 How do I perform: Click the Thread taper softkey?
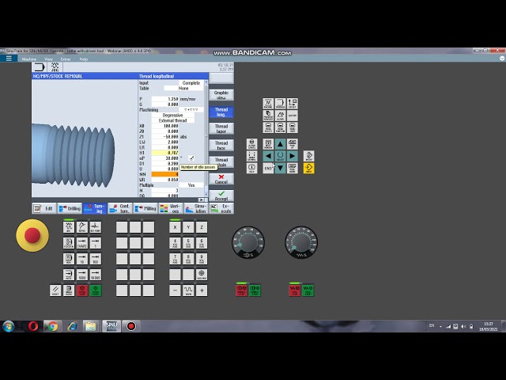click(221, 128)
